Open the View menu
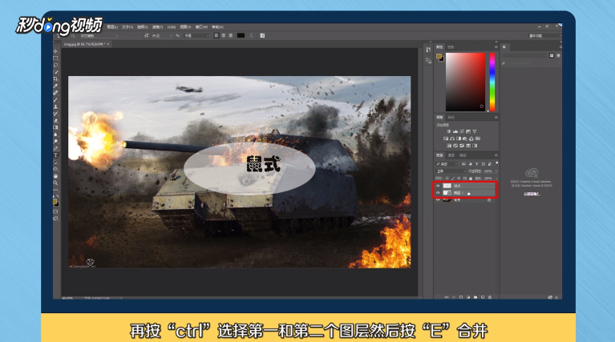The height and width of the screenshot is (342, 615). pyautogui.click(x=186, y=27)
